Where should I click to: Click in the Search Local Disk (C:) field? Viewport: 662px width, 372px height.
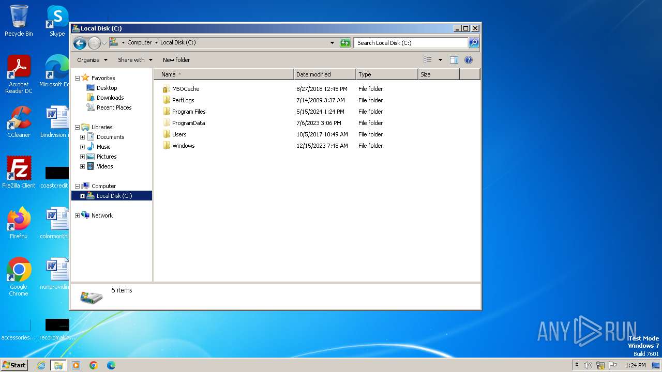[x=411, y=43]
